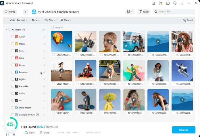This screenshot has width=200, height=137.
Task: Open the blue van video thumbnail
Action: click(134, 41)
